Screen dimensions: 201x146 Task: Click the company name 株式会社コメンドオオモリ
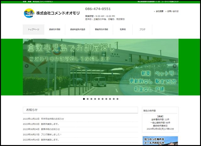pos(58,13)
